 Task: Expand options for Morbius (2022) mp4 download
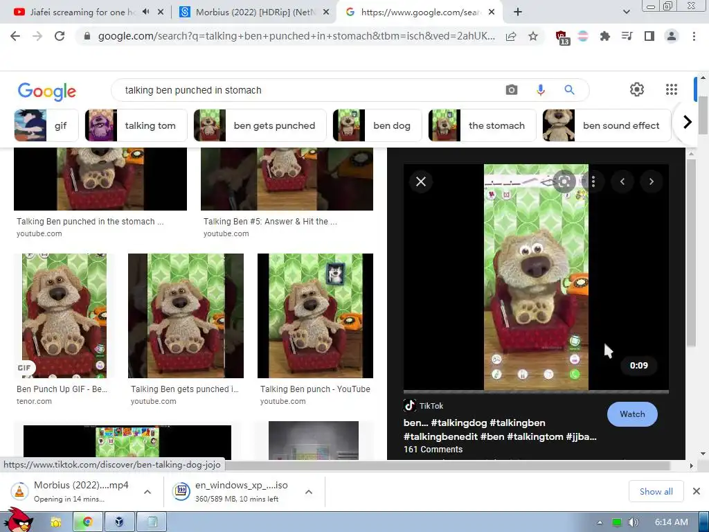point(147,492)
